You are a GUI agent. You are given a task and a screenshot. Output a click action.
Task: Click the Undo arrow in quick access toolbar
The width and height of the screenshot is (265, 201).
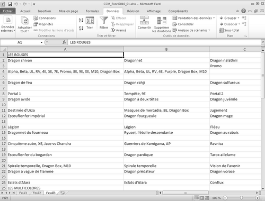click(16, 4)
